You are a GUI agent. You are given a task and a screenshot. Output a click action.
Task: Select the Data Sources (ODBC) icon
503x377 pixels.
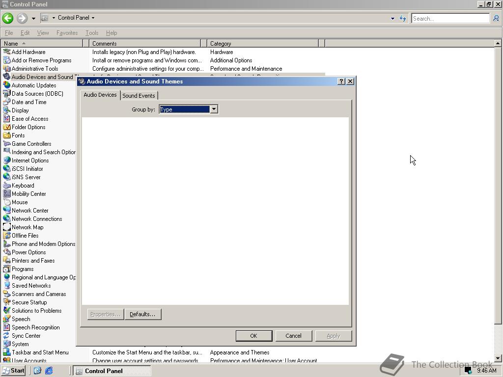(7, 93)
